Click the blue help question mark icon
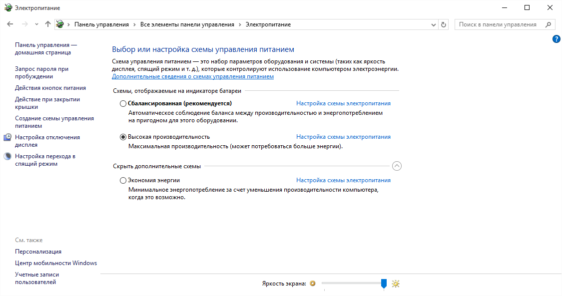The width and height of the screenshot is (562, 296). click(x=556, y=39)
